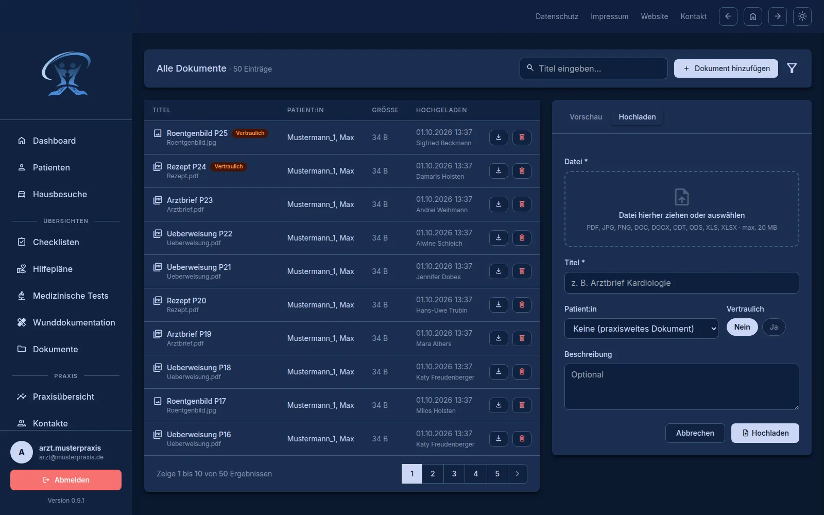Delete the Rezept P20 document
The width and height of the screenshot is (824, 515).
[x=522, y=305]
